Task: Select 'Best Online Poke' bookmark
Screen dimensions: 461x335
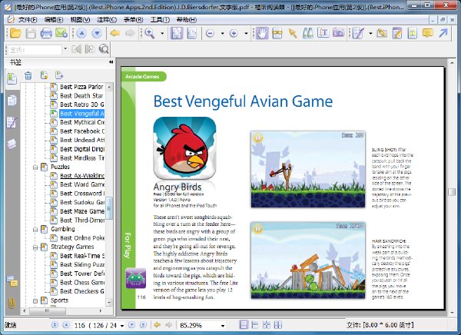Action: point(82,237)
